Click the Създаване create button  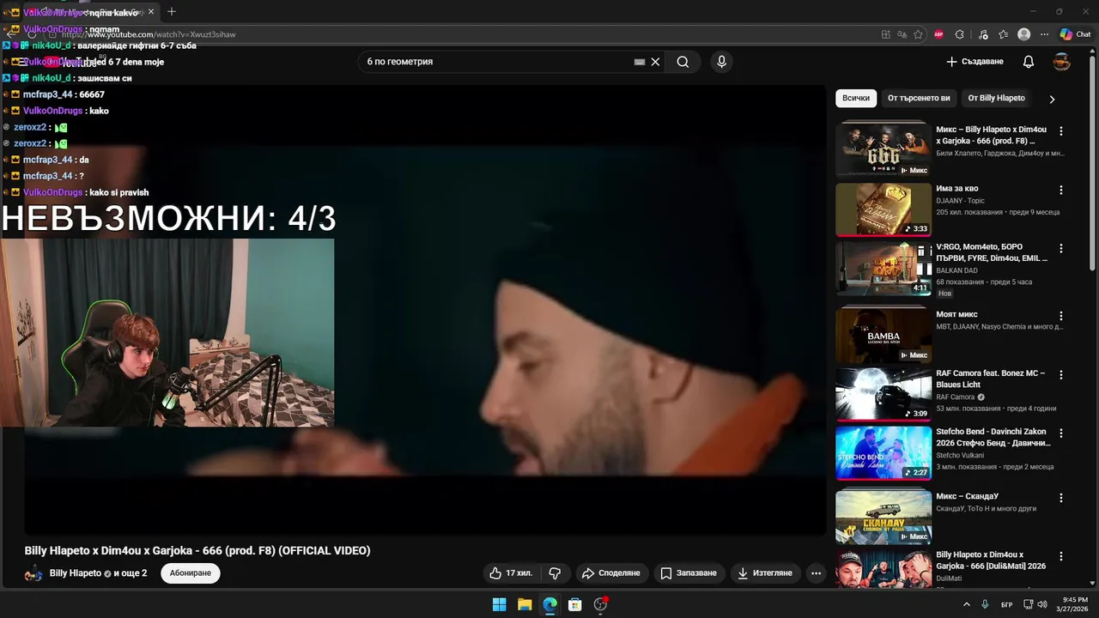[x=975, y=62]
